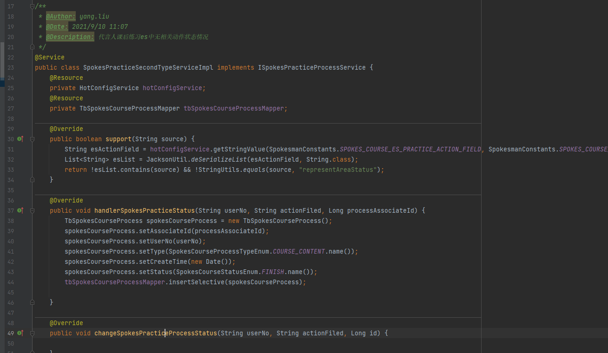The height and width of the screenshot is (353, 608).
Task: Click the HotConfigService type on the field declaration
Action: coord(109,88)
